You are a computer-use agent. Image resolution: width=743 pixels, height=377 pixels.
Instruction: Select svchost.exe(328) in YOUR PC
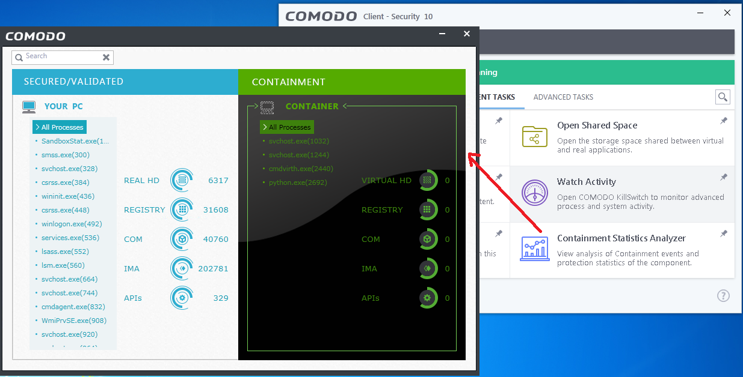[x=69, y=169]
